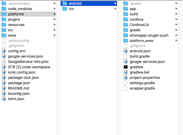Viewport: 183px width, 135px height.
Task: Expand the gradle folder arrow
Action: (x=176, y=30)
